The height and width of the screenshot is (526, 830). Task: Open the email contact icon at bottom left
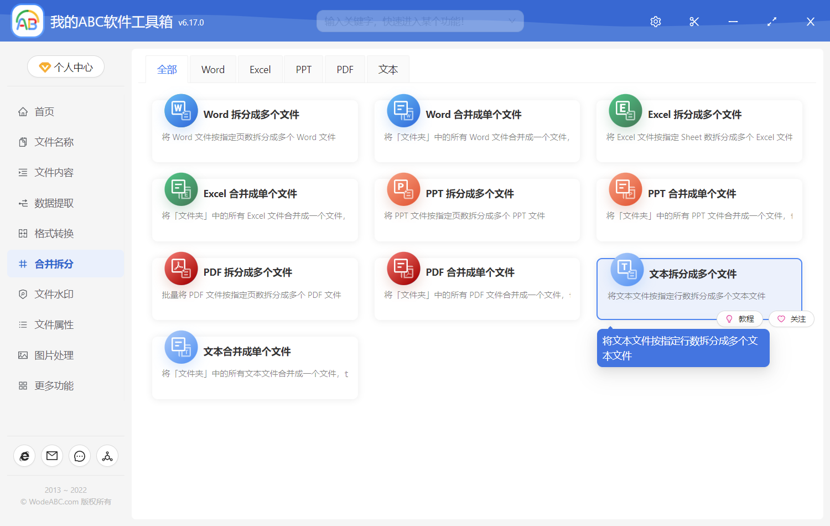click(x=51, y=456)
